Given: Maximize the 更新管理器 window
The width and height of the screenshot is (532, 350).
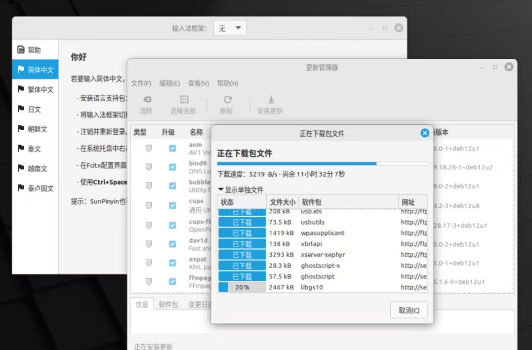Looking at the screenshot, I should [495, 67].
